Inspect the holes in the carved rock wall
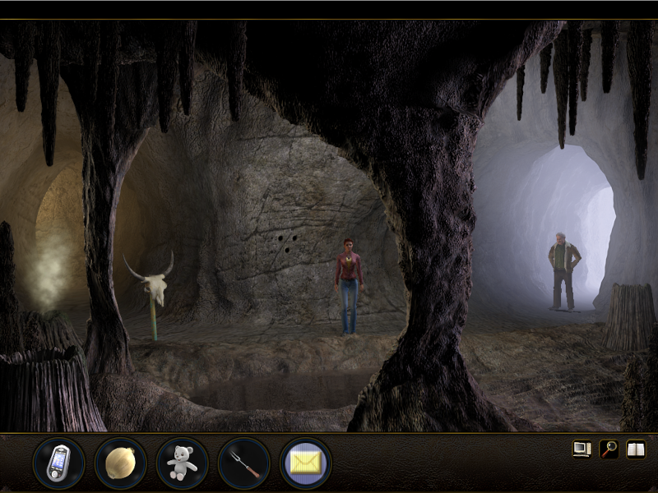The image size is (658, 493). (x=286, y=243)
